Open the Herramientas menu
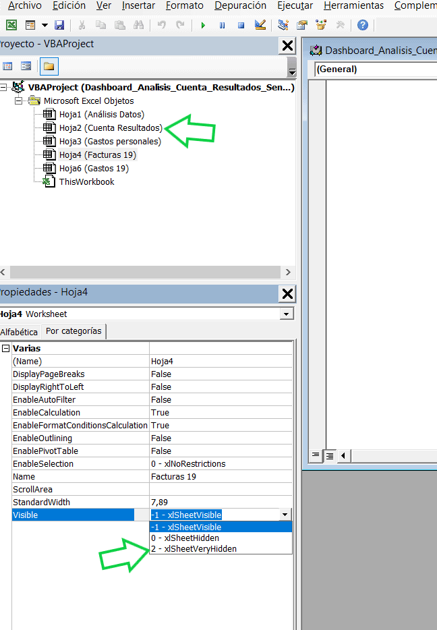 coord(353,5)
